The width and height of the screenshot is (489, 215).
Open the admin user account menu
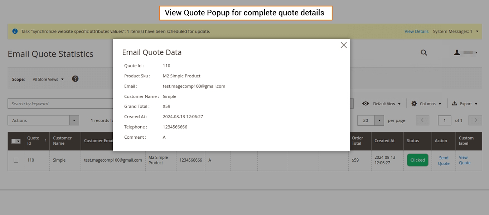tap(466, 53)
